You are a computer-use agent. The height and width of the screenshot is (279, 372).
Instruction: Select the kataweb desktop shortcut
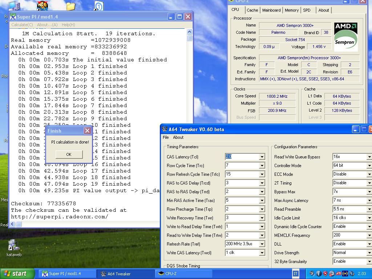click(x=14, y=248)
